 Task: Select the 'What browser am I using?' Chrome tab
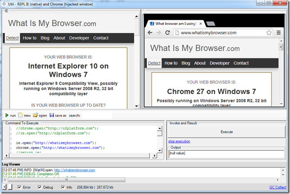[x=175, y=24]
